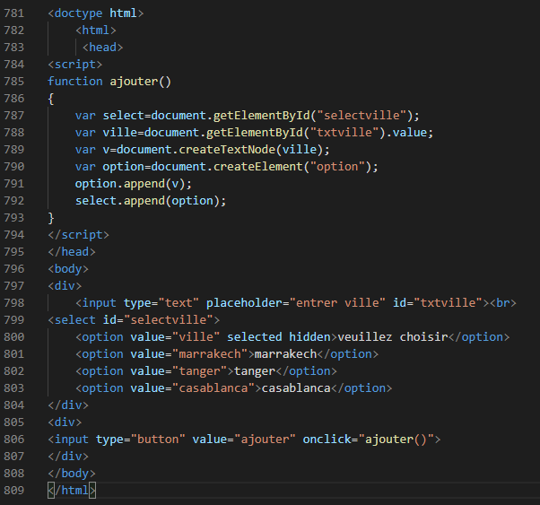The height and width of the screenshot is (505, 540).
Task: Click the opening <script> tag
Action: [75, 65]
